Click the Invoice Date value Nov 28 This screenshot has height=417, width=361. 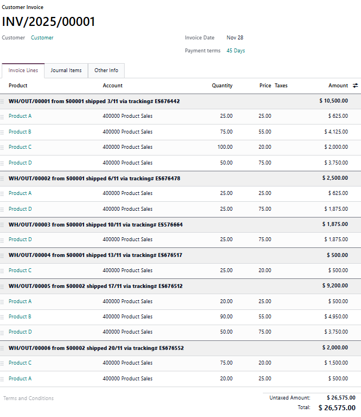(235, 38)
